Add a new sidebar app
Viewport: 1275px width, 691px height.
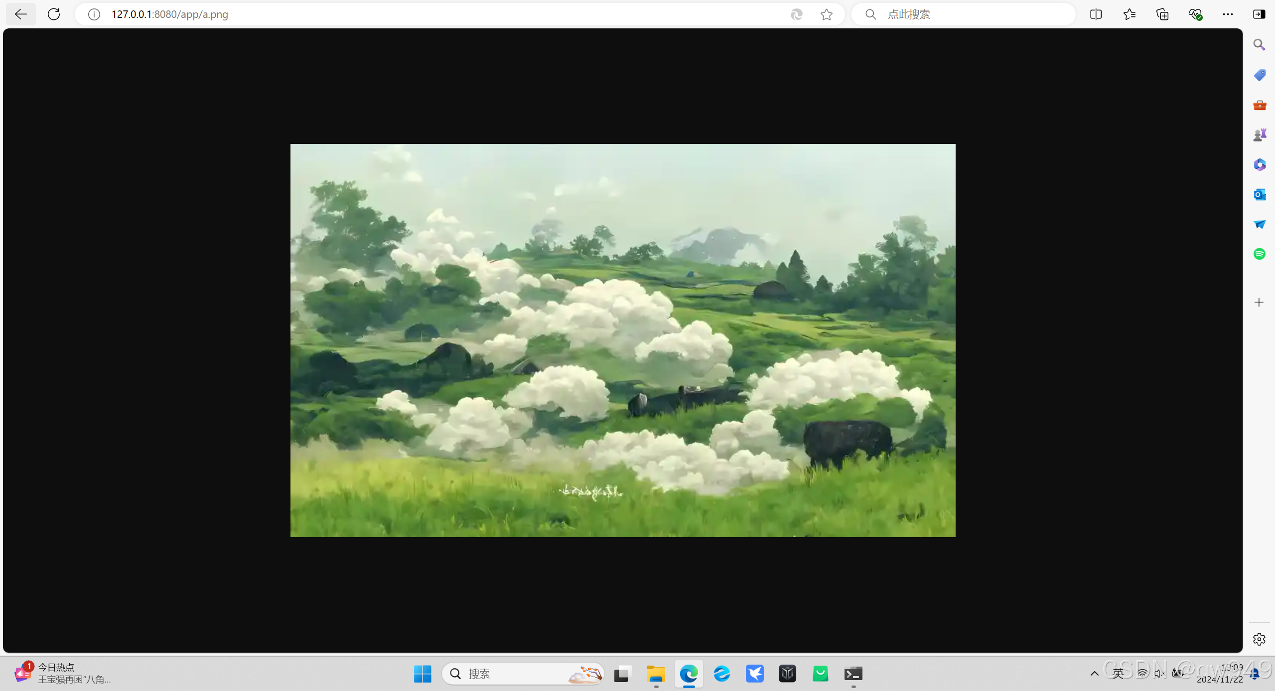tap(1259, 302)
